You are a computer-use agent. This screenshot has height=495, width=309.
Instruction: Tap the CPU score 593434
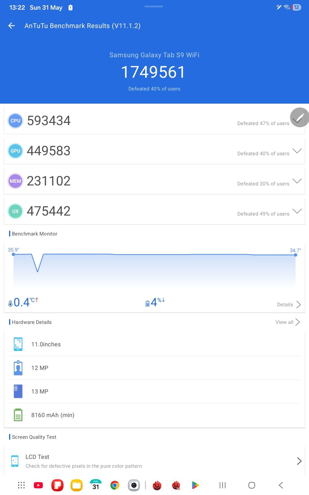[49, 121]
